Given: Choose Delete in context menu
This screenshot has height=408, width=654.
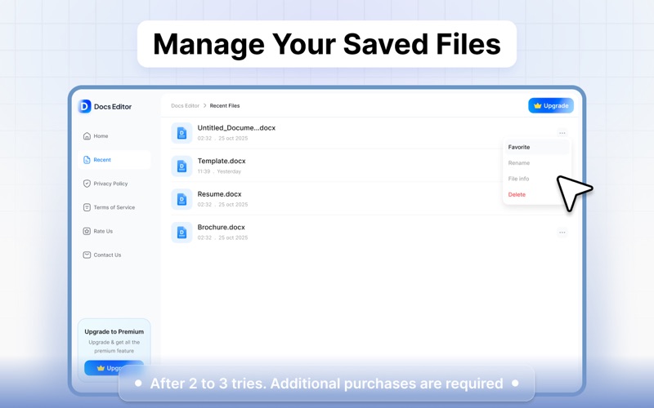Looking at the screenshot, I should click(537, 195).
